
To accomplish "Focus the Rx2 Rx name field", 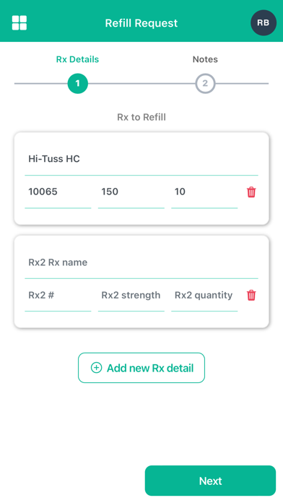I will pos(141,263).
